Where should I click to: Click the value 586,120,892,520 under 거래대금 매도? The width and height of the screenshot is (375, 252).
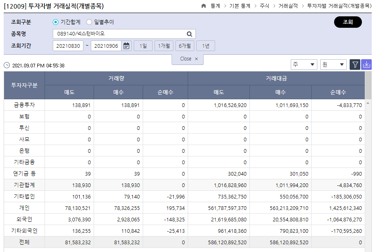[227, 243]
